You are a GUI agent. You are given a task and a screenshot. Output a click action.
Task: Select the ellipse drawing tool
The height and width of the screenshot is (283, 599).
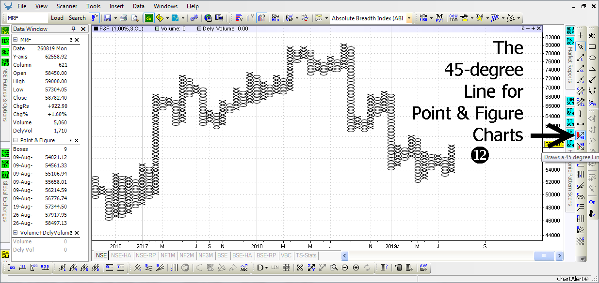click(x=592, y=58)
